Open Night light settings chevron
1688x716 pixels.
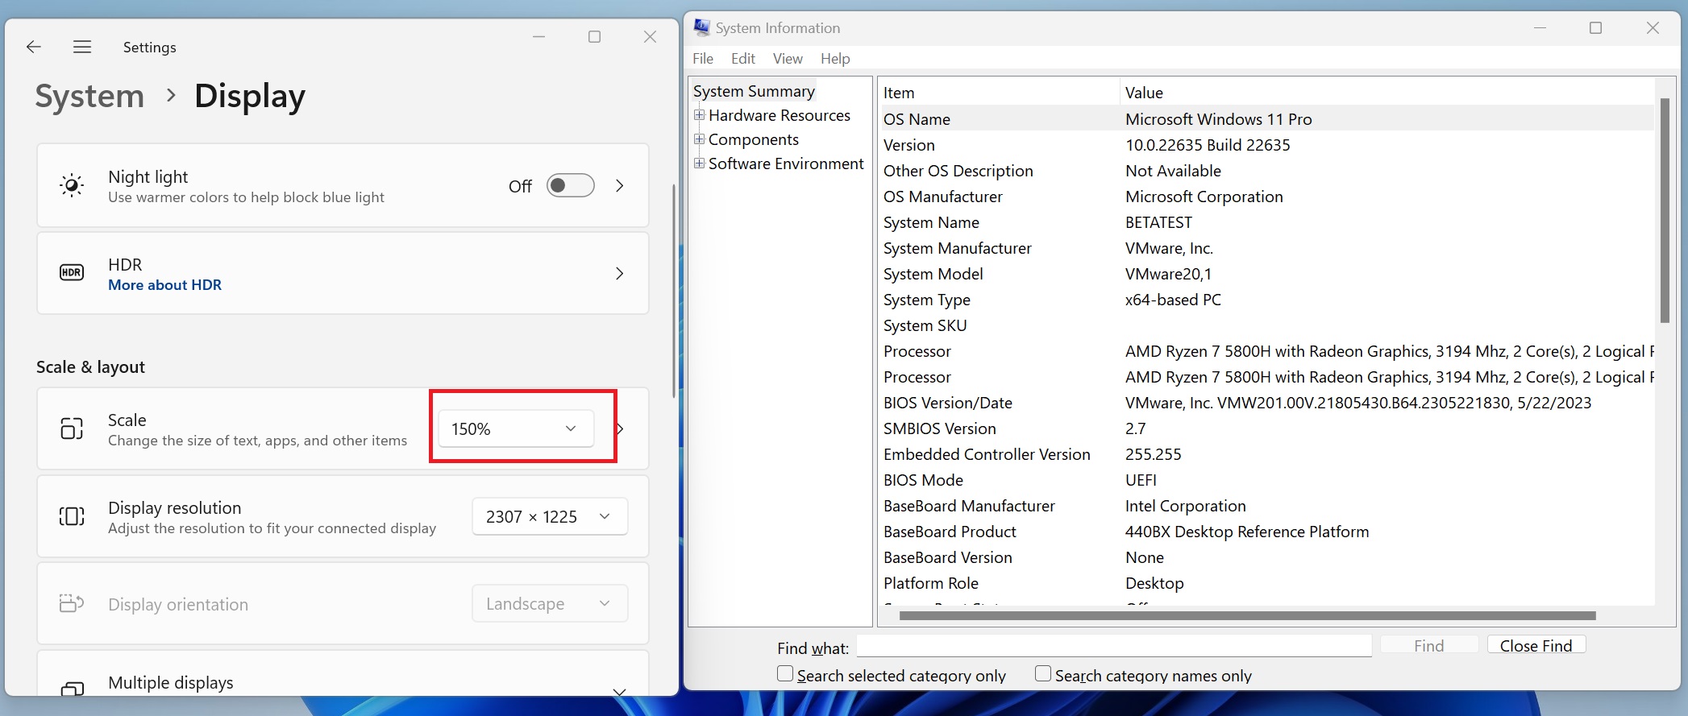point(620,185)
